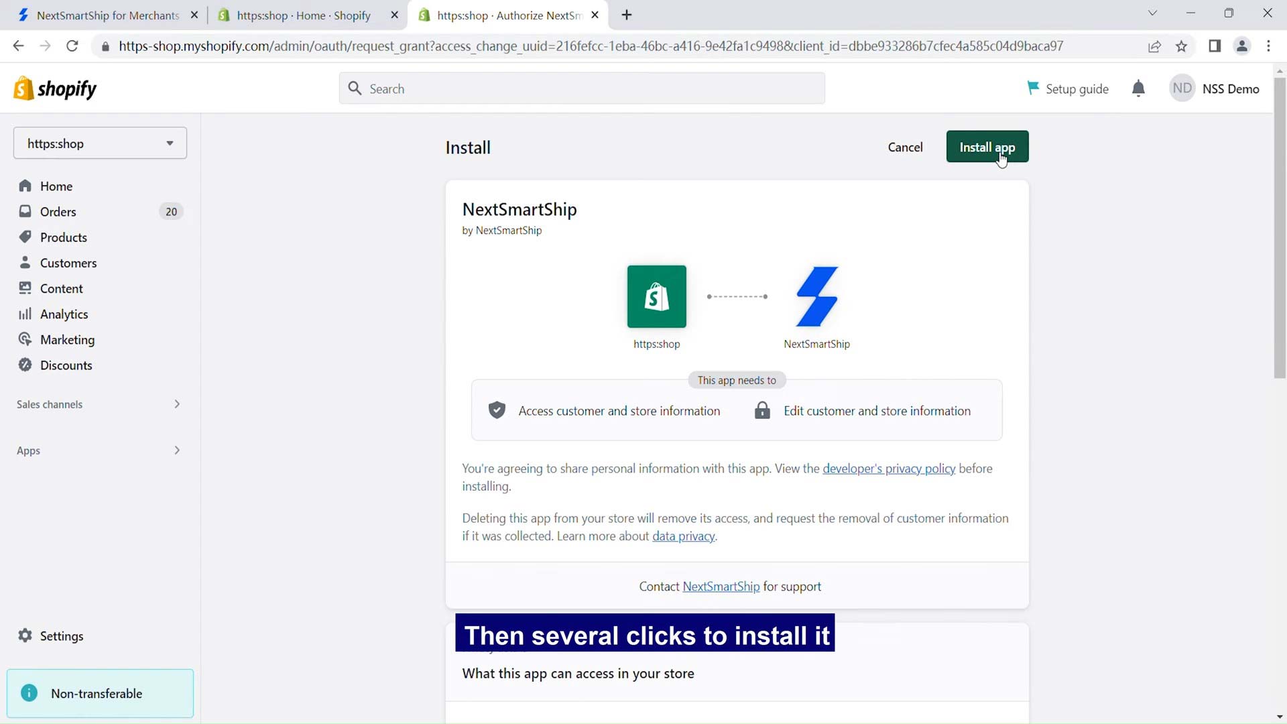The width and height of the screenshot is (1287, 724).
Task: Click the Cancel button
Action: [905, 147]
